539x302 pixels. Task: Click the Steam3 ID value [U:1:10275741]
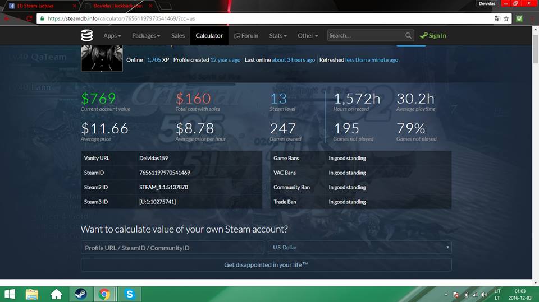click(157, 202)
